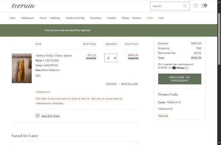Open the Sale menu
Viewport: 221px width, 145px height.
pos(161,18)
